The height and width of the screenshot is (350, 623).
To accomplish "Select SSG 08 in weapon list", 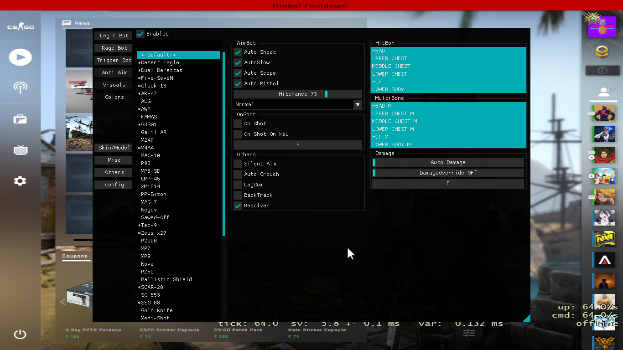I will coord(178,303).
